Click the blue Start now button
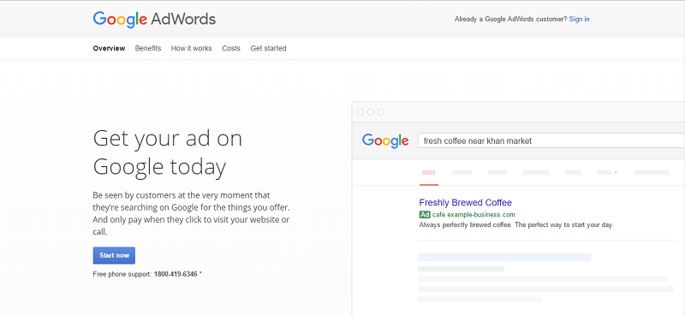This screenshot has height=316, width=685. pyautogui.click(x=114, y=255)
